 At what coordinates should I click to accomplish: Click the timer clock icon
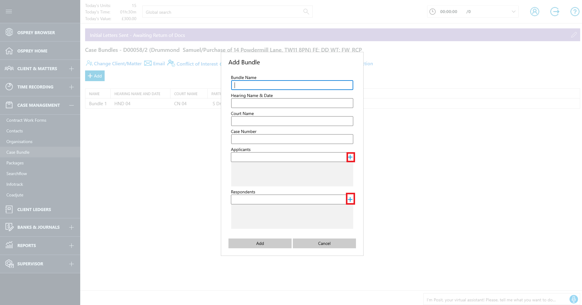pyautogui.click(x=432, y=11)
